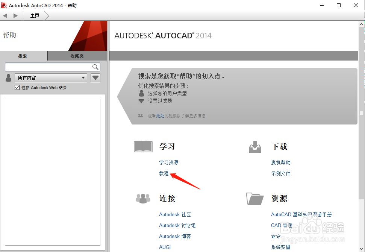Click the AUTODESK AUTOCAD 2014 page title
The width and height of the screenshot is (365, 252).
click(x=163, y=36)
